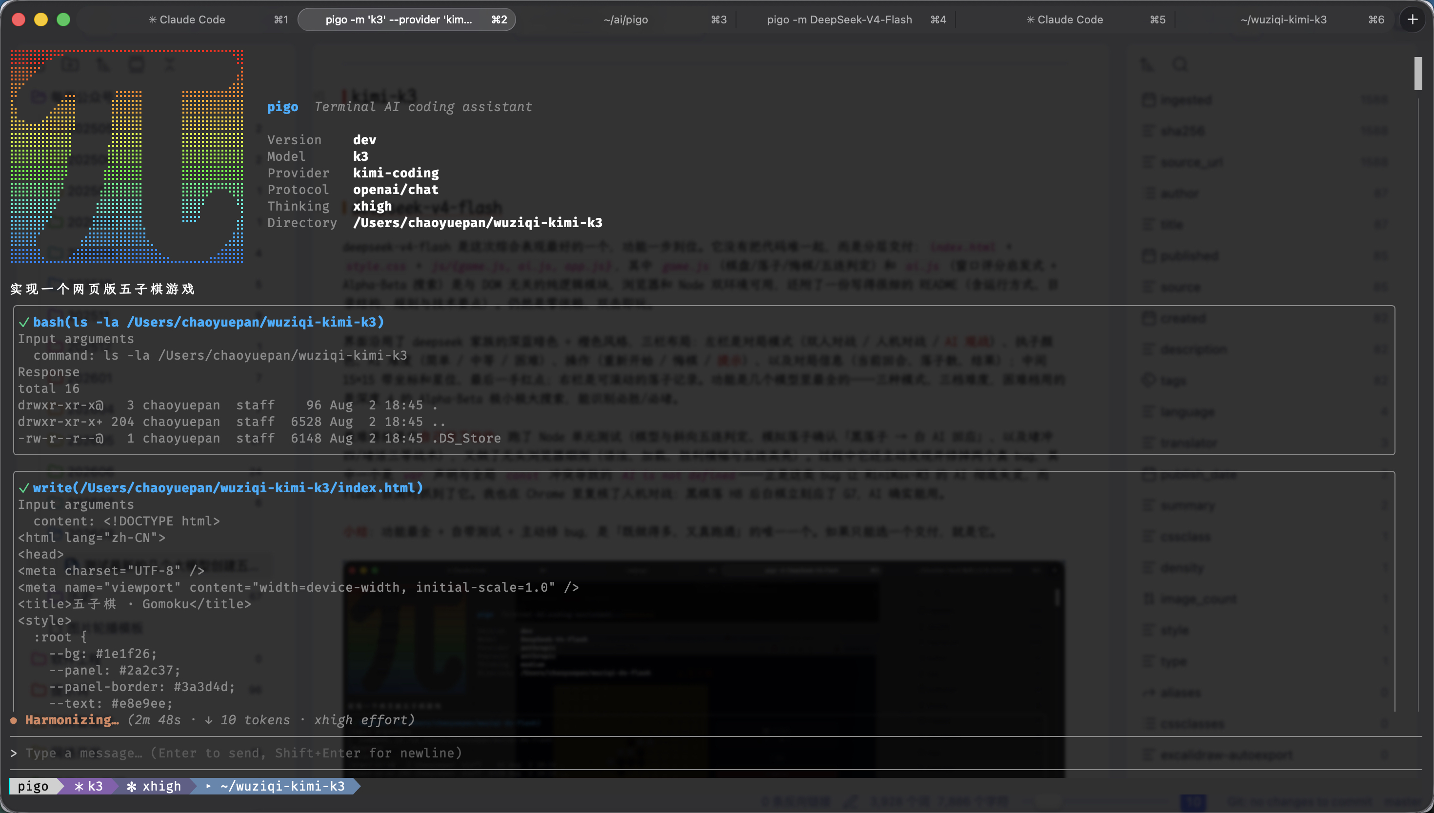
Task: Click the green zoom window button
Action: coord(64,19)
